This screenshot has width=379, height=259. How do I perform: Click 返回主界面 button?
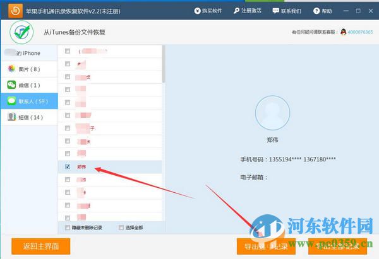click(41, 246)
